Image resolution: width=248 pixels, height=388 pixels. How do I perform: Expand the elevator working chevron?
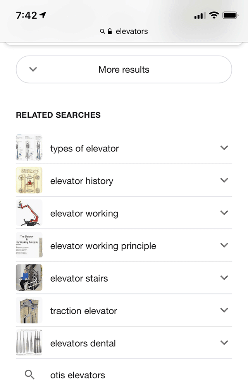click(224, 213)
